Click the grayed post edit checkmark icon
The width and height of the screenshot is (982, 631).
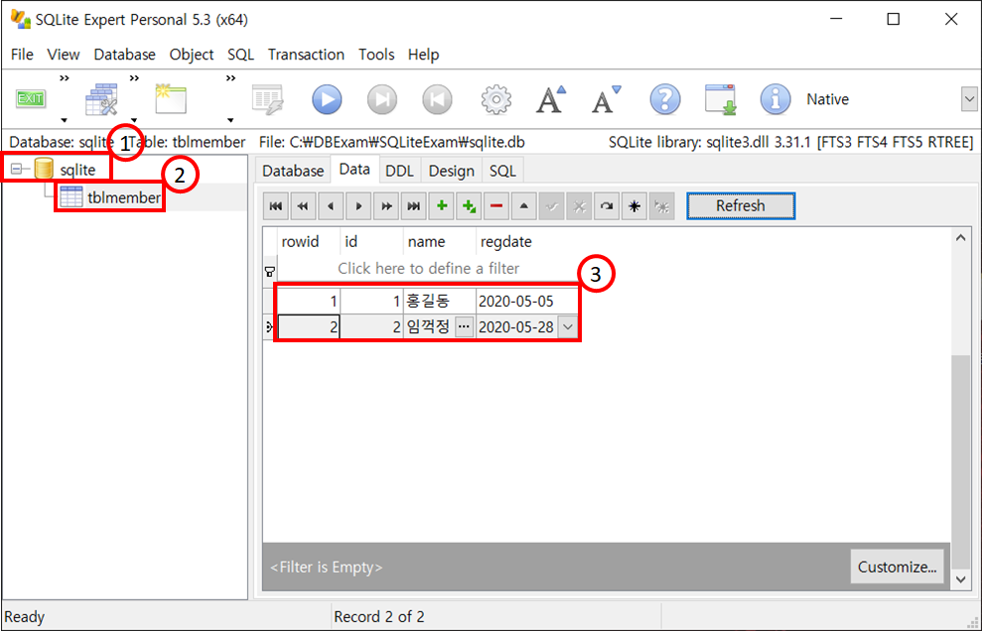(x=552, y=206)
